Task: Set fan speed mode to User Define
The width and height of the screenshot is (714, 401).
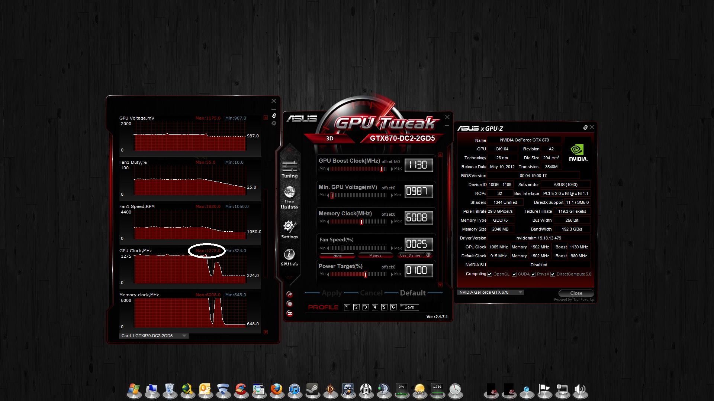Action: point(410,255)
